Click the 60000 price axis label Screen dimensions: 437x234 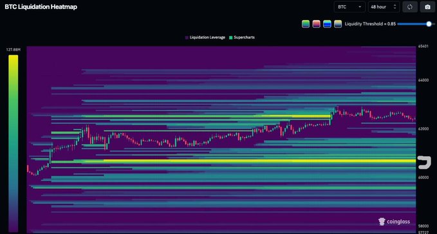pyautogui.click(x=423, y=177)
